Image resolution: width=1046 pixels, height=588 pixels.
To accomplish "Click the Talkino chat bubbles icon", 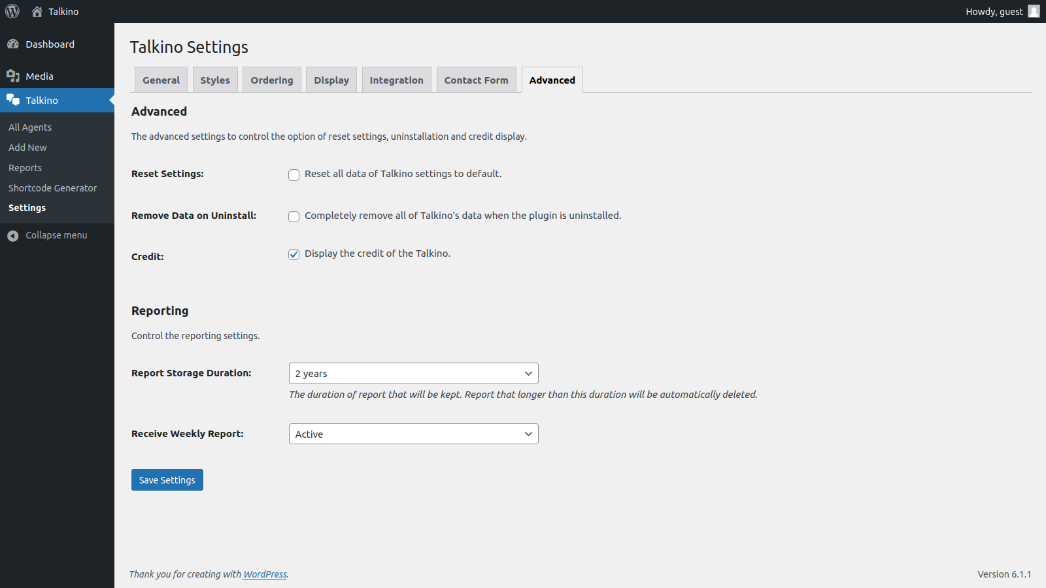I will (x=13, y=100).
